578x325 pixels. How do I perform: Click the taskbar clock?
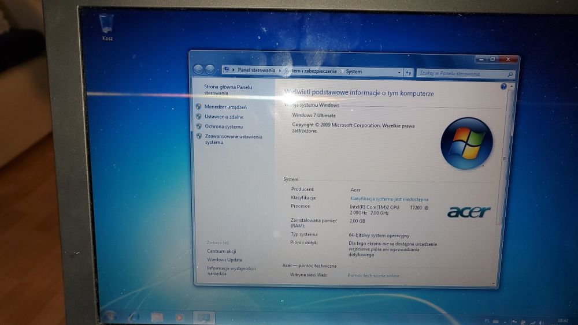click(563, 321)
